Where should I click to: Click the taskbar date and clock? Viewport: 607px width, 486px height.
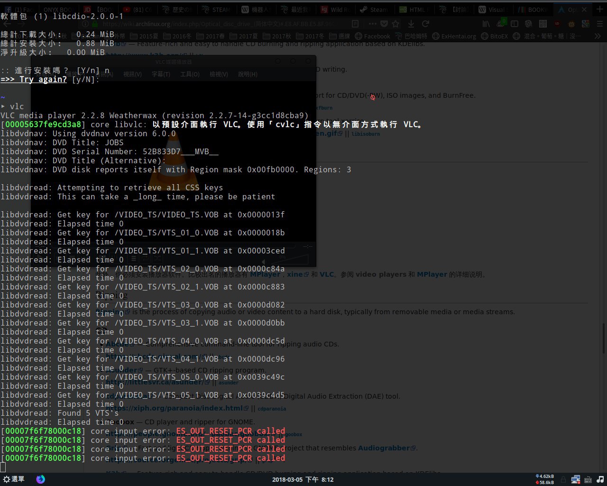coord(303,479)
